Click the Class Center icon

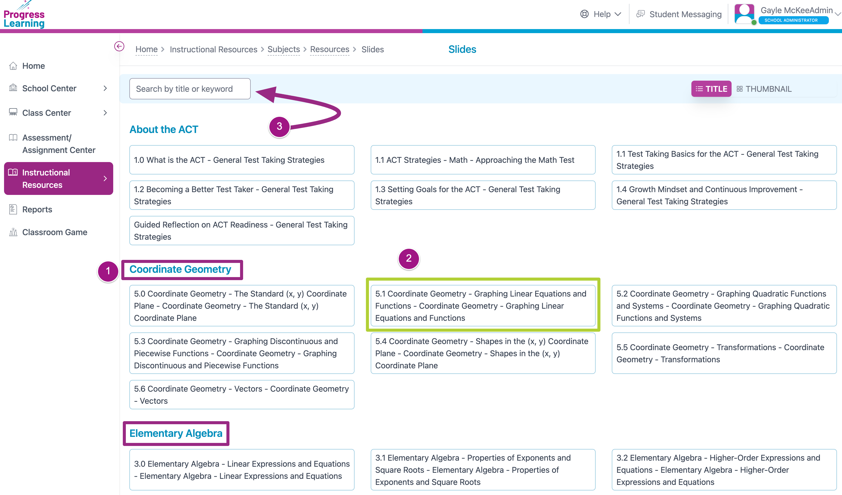point(13,112)
